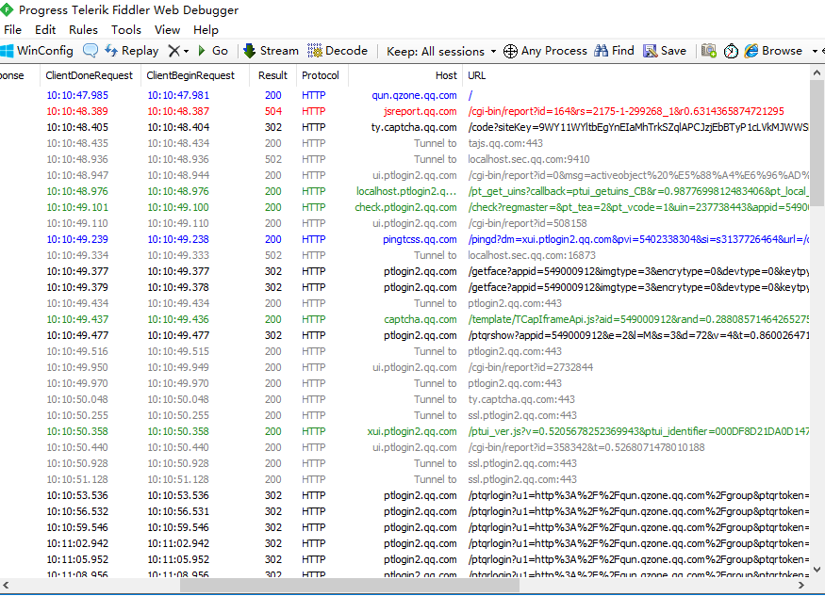Select the /ptui_ver.js URL cell
Screen dimensions: 825x596
tap(638, 431)
